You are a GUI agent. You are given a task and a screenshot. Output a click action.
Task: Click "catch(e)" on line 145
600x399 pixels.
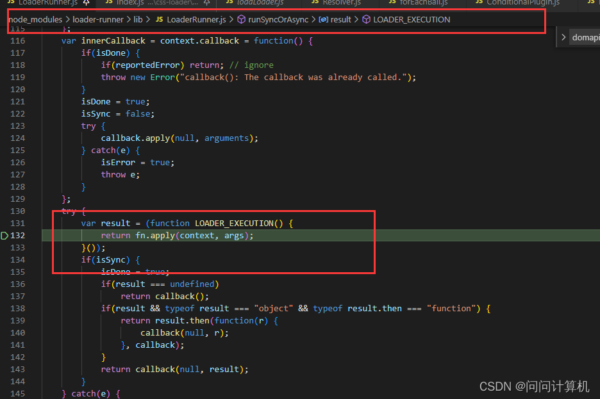(x=91, y=394)
